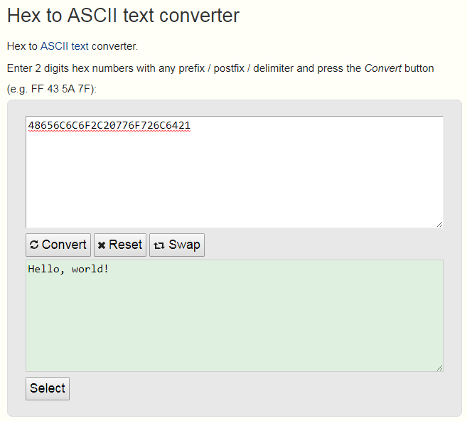The height and width of the screenshot is (421, 467).
Task: Click the output box resize handle
Action: coord(439,367)
